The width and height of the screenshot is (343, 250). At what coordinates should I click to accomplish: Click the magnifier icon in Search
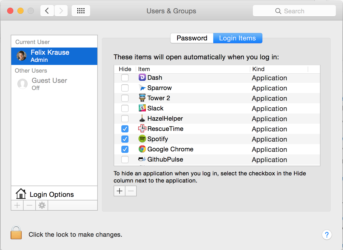[x=278, y=11]
